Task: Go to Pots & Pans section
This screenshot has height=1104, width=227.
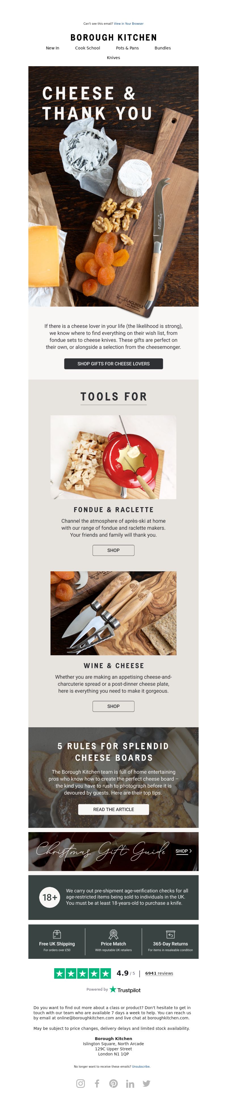Action: tap(127, 48)
